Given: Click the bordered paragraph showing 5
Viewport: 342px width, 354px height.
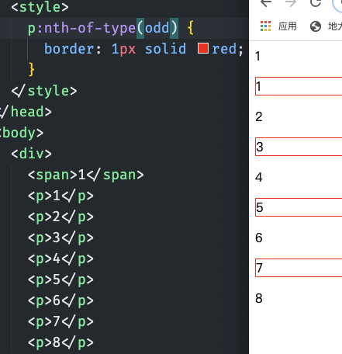Looking at the screenshot, I should [299, 207].
